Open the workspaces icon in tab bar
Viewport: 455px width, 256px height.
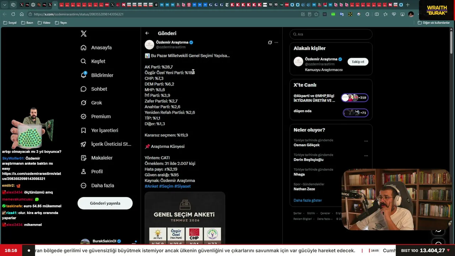(x=13, y=5)
